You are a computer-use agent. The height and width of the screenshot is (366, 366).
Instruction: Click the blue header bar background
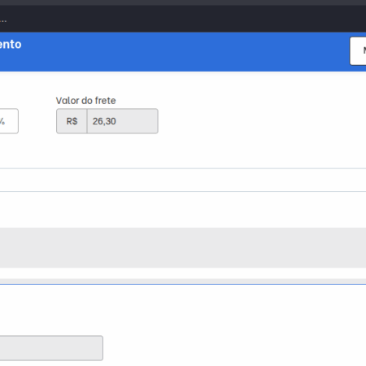click(183, 51)
